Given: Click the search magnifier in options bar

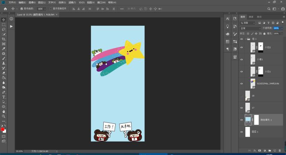Looking at the screenshot, I should (269, 9).
